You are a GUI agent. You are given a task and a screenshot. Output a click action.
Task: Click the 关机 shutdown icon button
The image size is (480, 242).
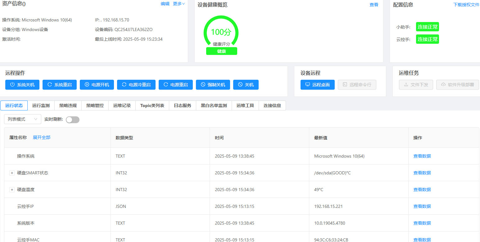246,85
